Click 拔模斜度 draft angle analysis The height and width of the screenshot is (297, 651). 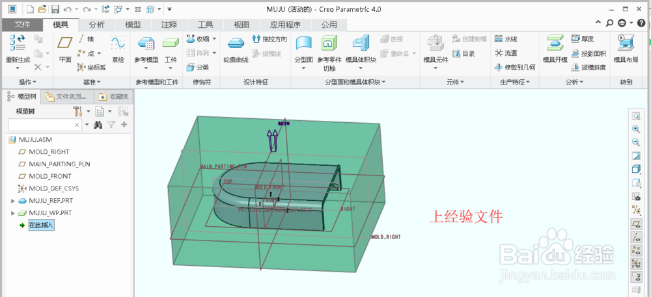point(589,67)
